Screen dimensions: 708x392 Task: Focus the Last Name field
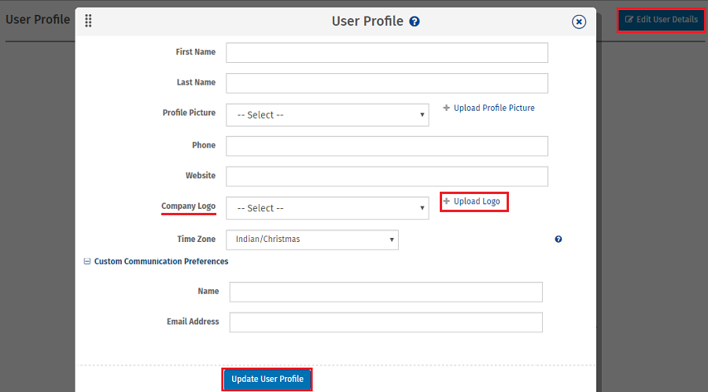pyautogui.click(x=386, y=83)
